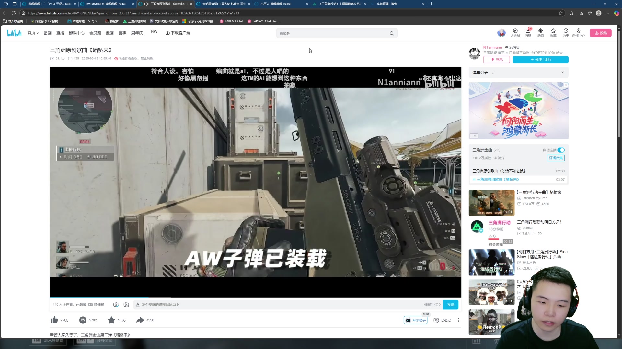Open 【三角洲行动金曲】堵桥来 video thumbnail
Screen dimensions: 622x349
(491, 203)
